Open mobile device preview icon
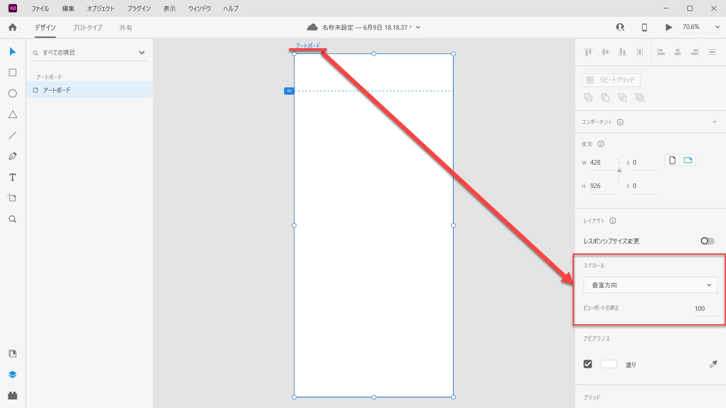Image resolution: width=726 pixels, height=408 pixels. [x=644, y=27]
